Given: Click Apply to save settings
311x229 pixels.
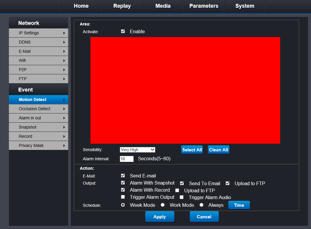Looking at the screenshot, I should click(160, 217).
